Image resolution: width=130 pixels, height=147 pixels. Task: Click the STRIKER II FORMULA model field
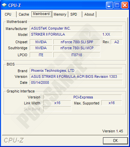59,34
